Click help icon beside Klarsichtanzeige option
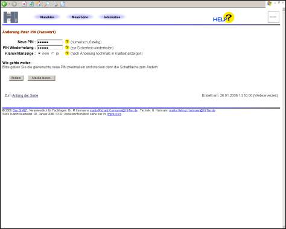The width and height of the screenshot is (286, 229). tap(67, 53)
